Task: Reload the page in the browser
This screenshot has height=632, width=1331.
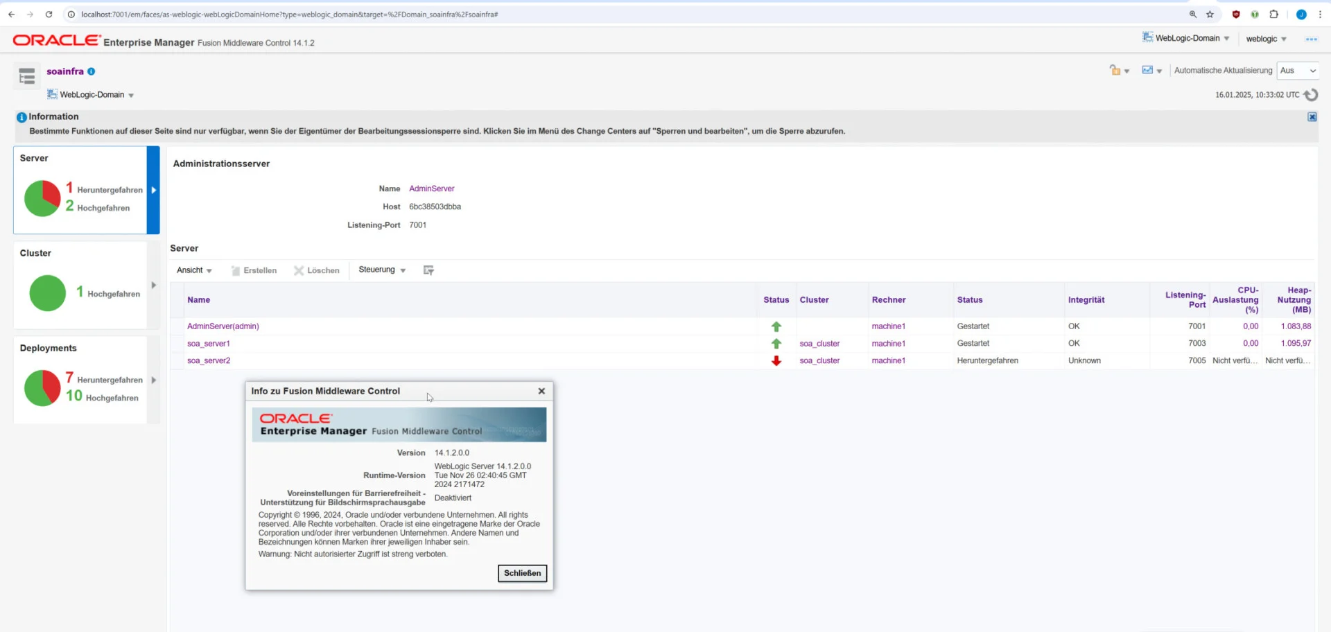Action: coord(49,14)
